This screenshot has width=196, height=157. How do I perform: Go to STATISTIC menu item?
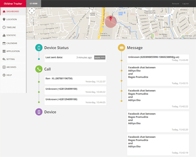pos(11,35)
